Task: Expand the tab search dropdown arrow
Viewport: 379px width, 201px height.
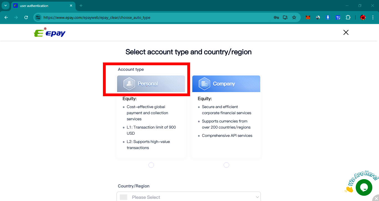Action: pyautogui.click(x=5, y=6)
